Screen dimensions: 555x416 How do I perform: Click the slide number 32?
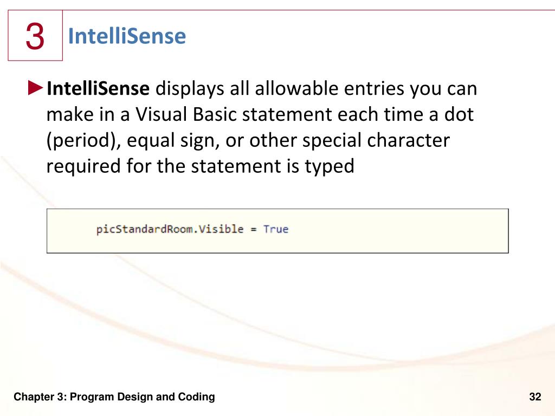point(535,396)
